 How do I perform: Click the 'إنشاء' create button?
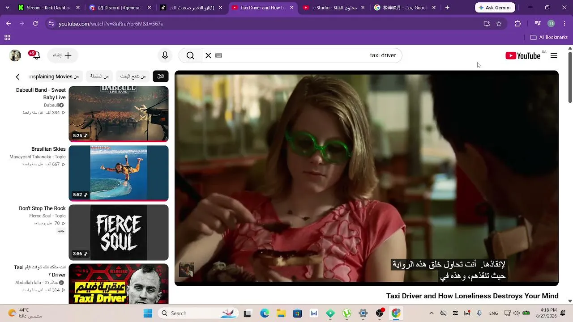(62, 55)
